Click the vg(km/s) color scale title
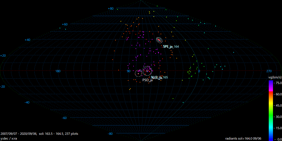This screenshot has width=282, height=141. 275,77
